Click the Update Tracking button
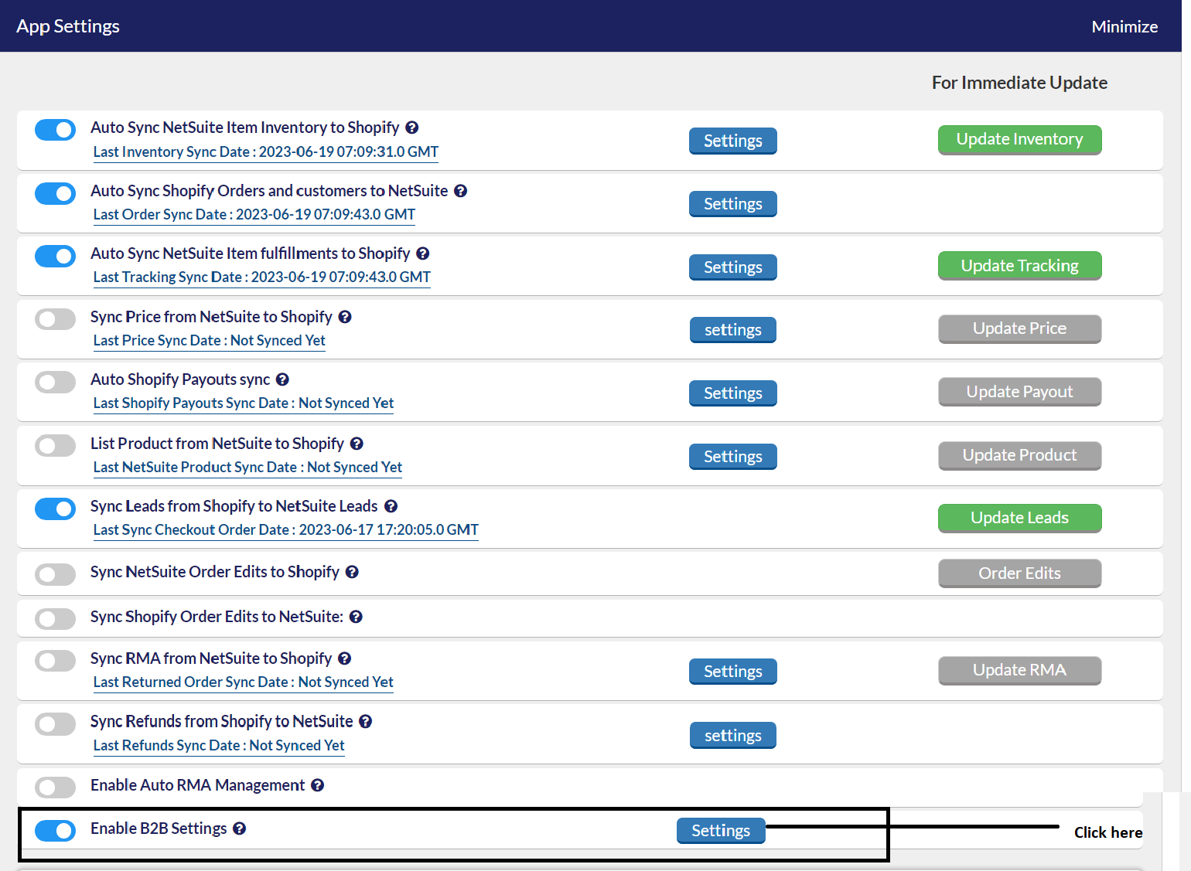Screen dimensions: 1191x871 [x=1019, y=265]
